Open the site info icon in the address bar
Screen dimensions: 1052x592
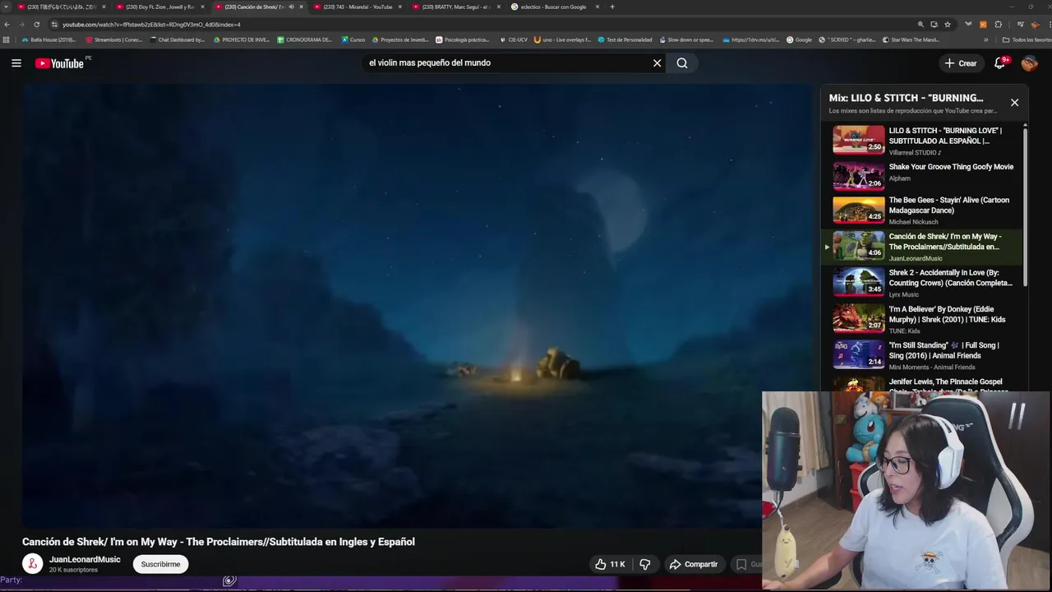[54, 25]
